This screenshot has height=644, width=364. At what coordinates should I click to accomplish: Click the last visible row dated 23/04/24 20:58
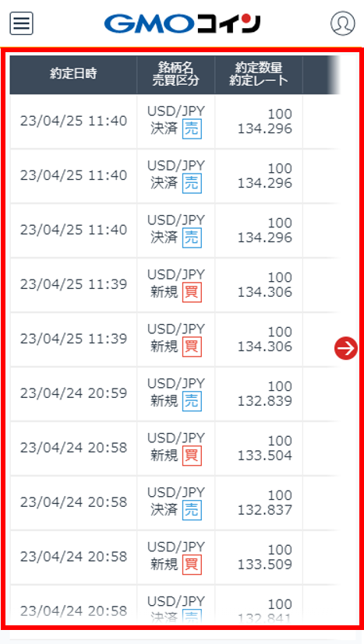tap(175, 604)
